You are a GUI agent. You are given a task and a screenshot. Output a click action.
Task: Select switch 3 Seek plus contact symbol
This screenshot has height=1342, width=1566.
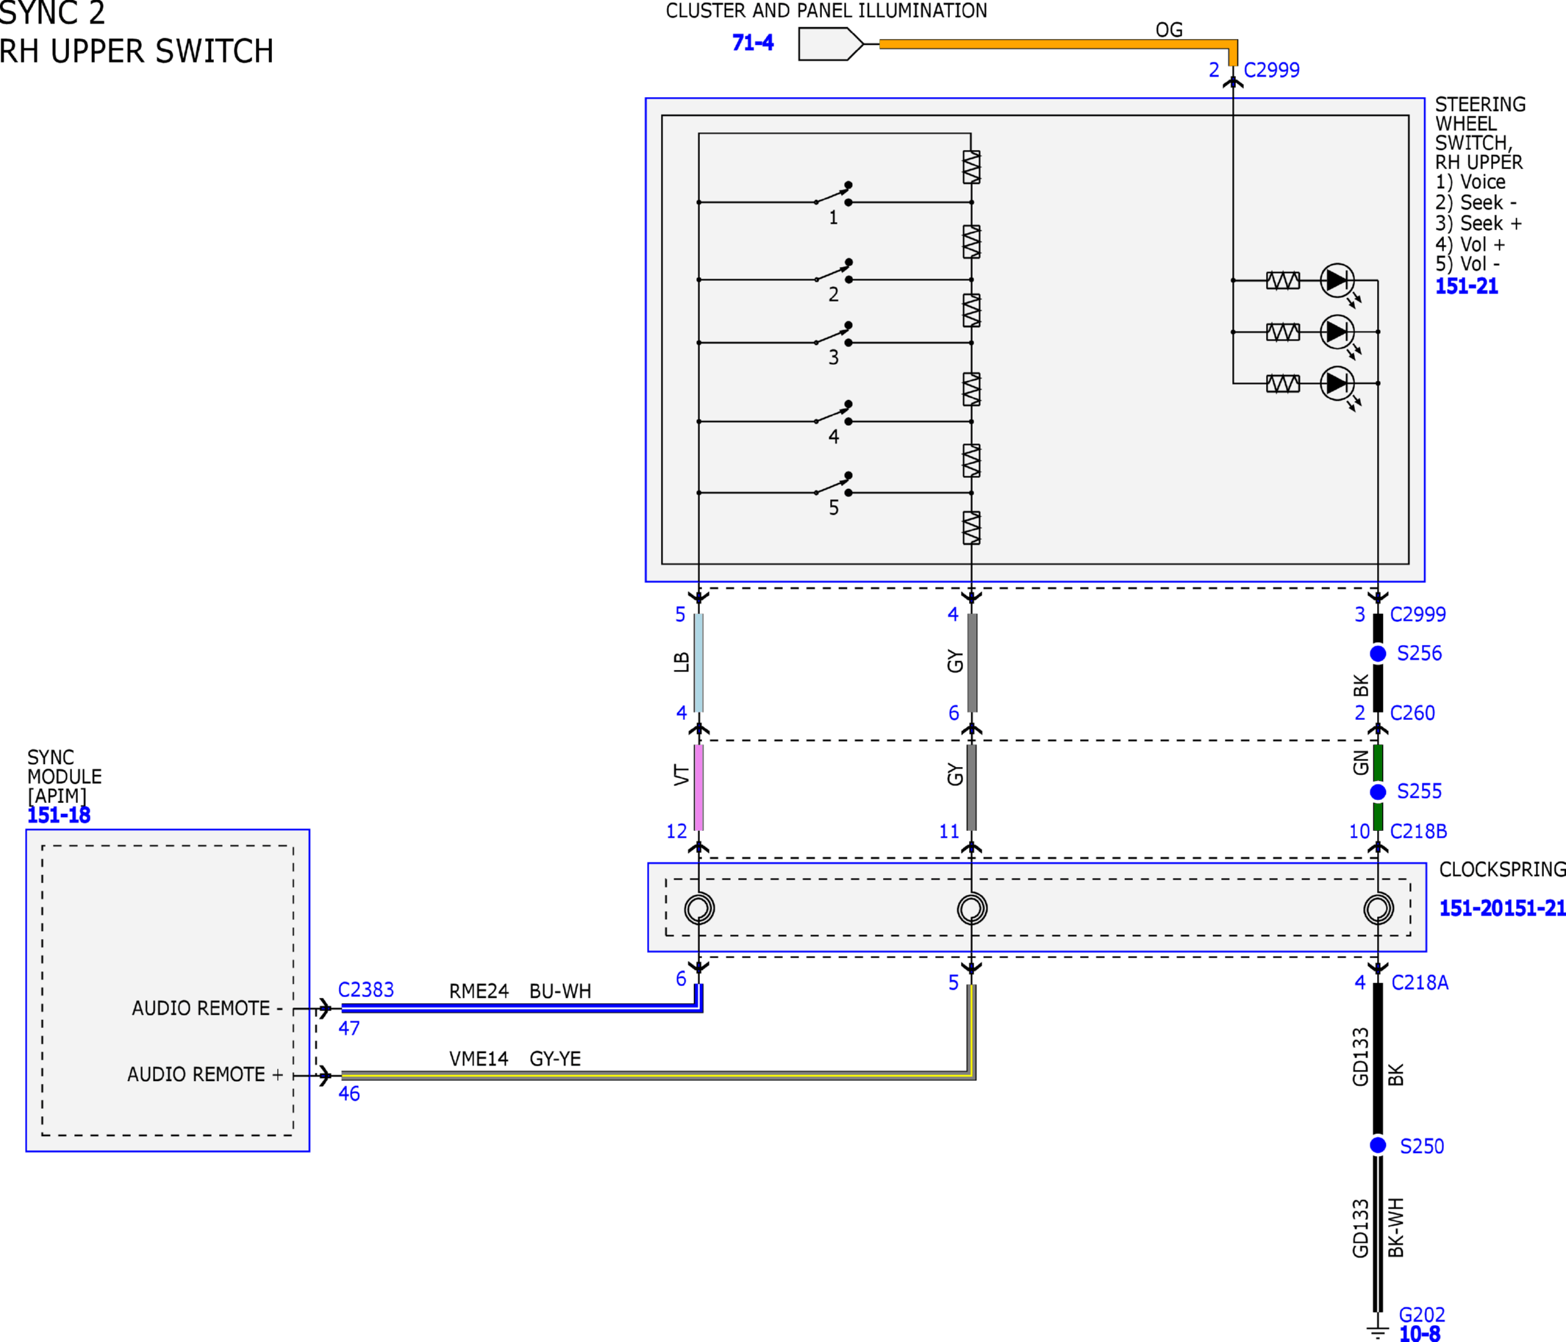834,333
